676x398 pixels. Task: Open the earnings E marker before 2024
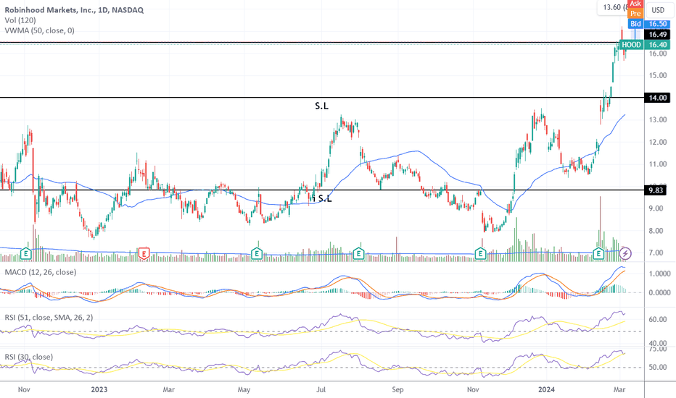tap(480, 254)
